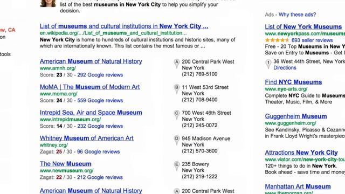Click the author profile photo thumbnail
Screen dimensions: 345x194
click(48, 4)
